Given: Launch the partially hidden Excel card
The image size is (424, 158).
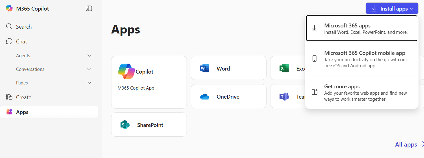Looking at the screenshot, I should pyautogui.click(x=287, y=68).
